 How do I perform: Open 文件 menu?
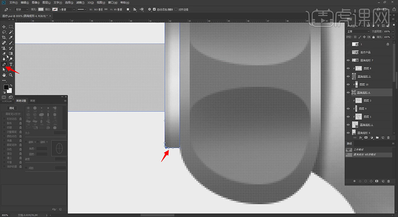[x=13, y=2]
